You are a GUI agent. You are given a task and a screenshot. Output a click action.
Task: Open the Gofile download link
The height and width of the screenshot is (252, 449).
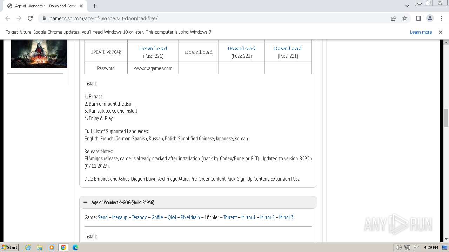coord(157,217)
